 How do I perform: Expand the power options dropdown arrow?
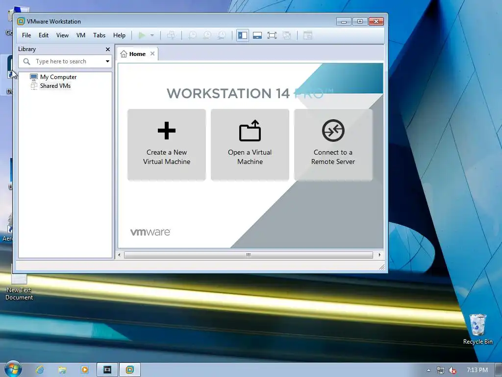[152, 35]
